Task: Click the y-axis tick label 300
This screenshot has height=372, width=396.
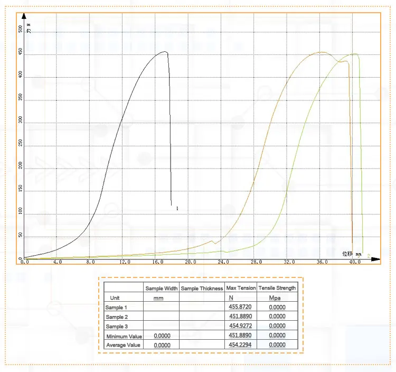Action: click(x=21, y=120)
